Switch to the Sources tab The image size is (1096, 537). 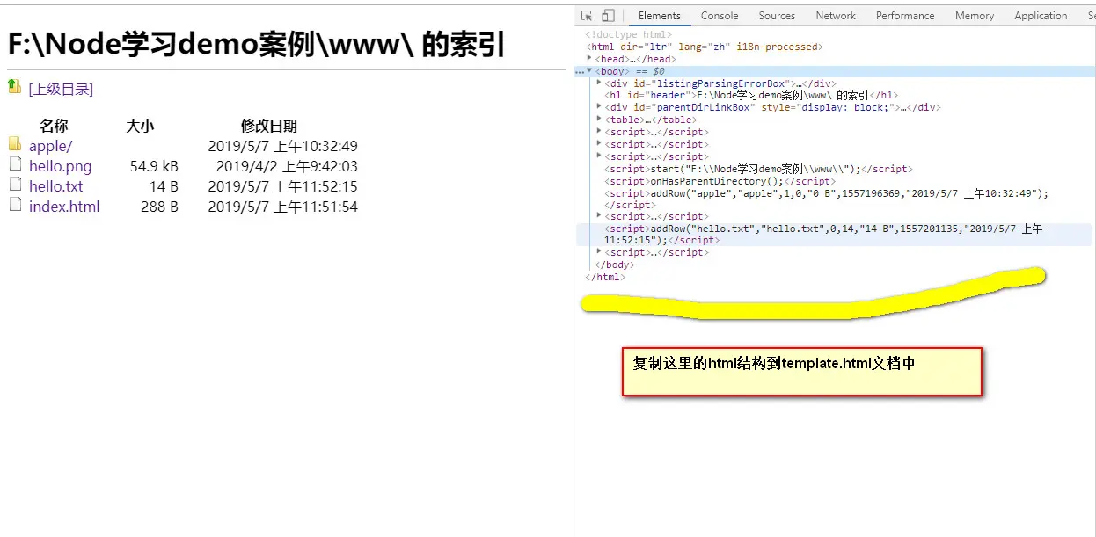777,16
